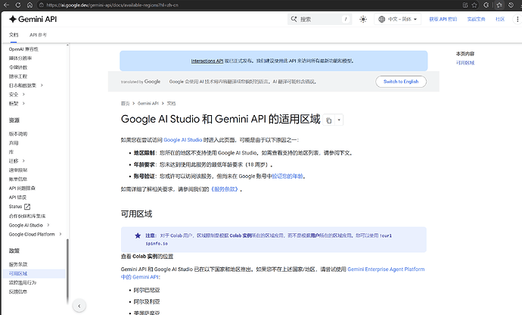Click the browser home icon

click(30, 5)
